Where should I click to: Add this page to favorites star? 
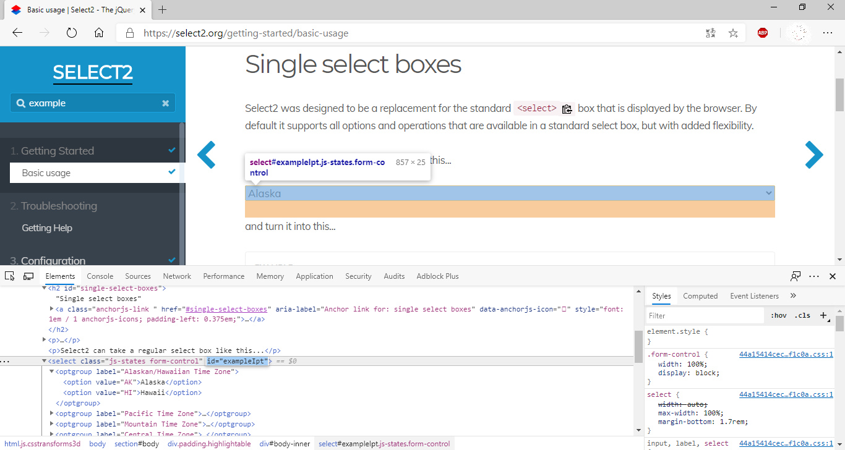(733, 33)
